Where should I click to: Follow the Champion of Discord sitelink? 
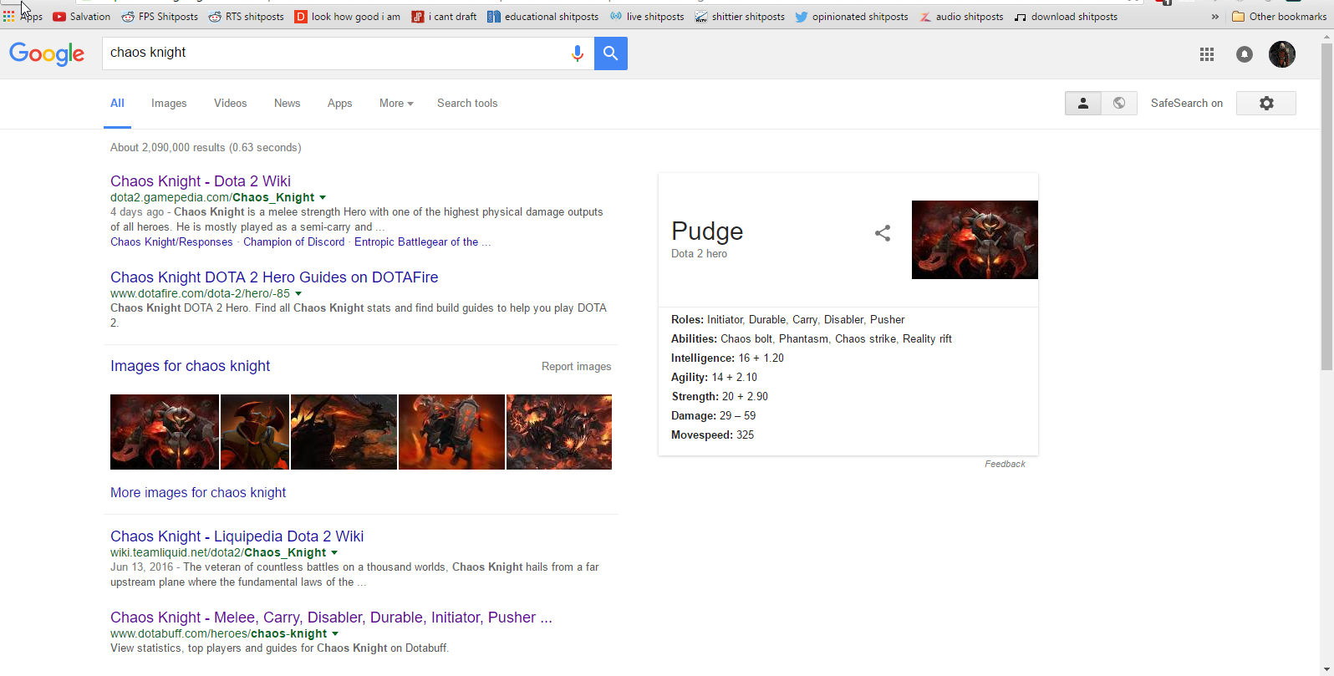pos(293,242)
